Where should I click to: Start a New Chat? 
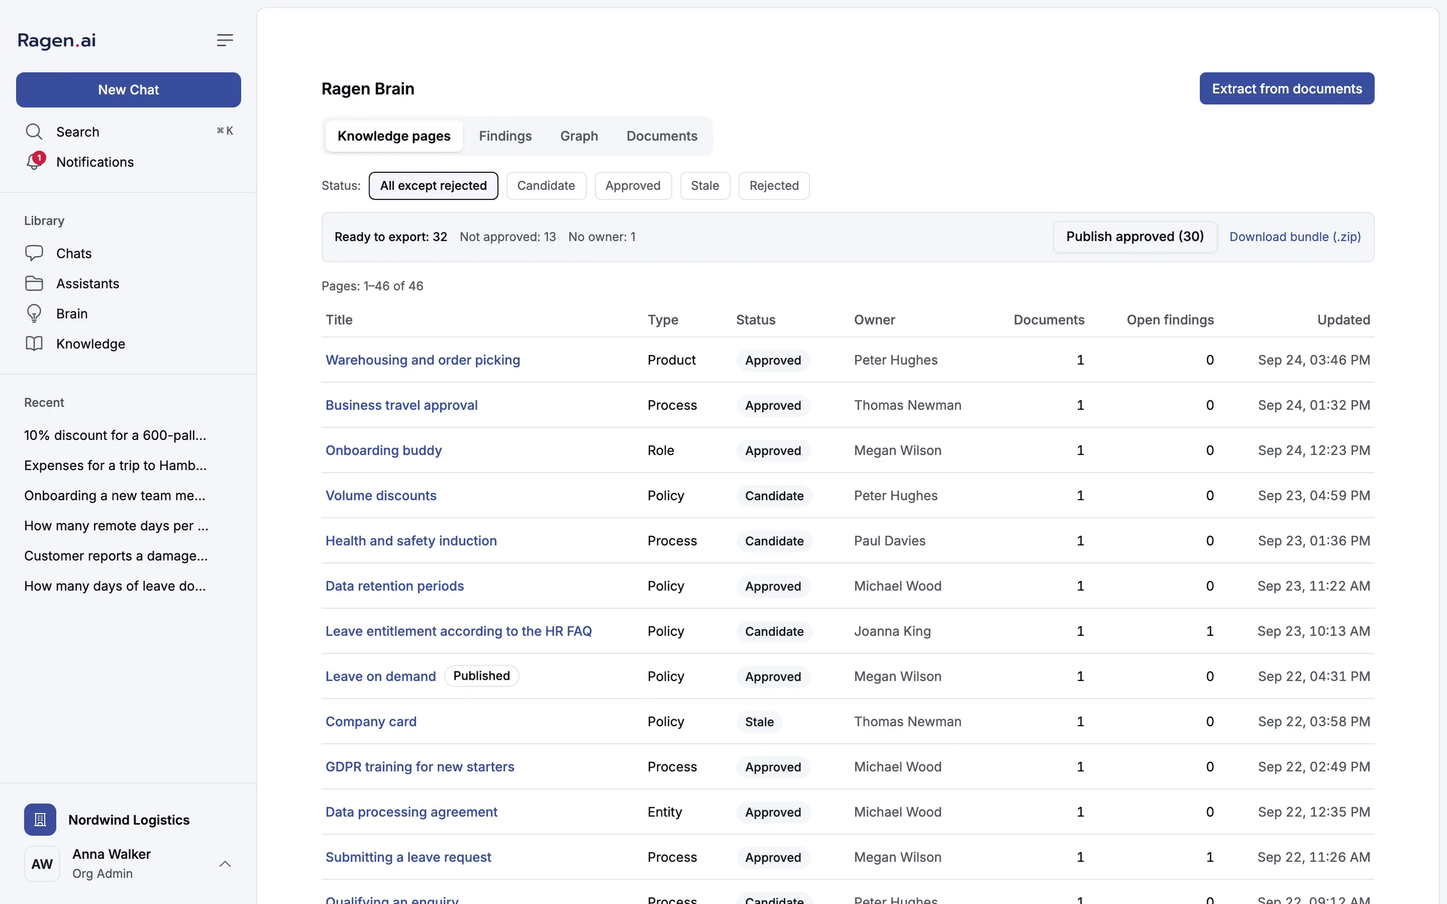point(128,90)
